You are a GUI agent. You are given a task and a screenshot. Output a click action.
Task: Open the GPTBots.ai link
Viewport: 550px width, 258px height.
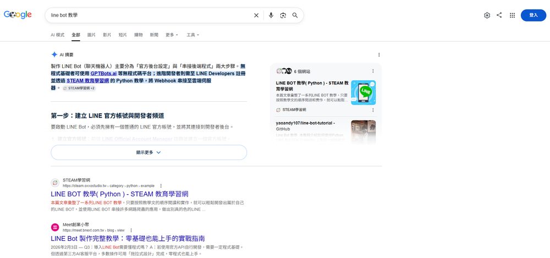click(103, 73)
